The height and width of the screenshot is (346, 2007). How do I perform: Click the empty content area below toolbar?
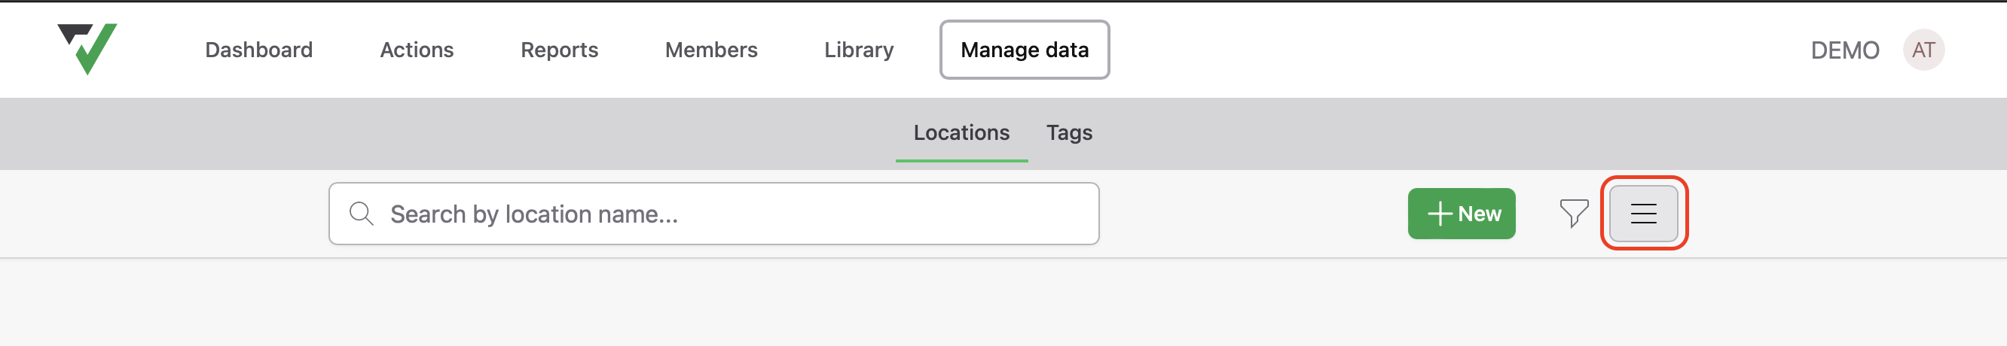click(x=1003, y=302)
